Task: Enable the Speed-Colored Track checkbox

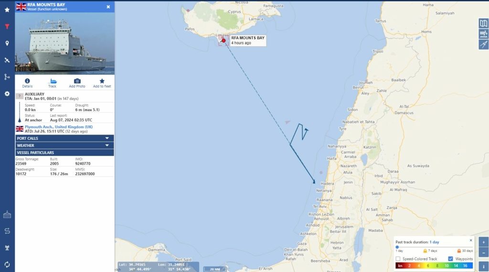Action: [x=398, y=259]
